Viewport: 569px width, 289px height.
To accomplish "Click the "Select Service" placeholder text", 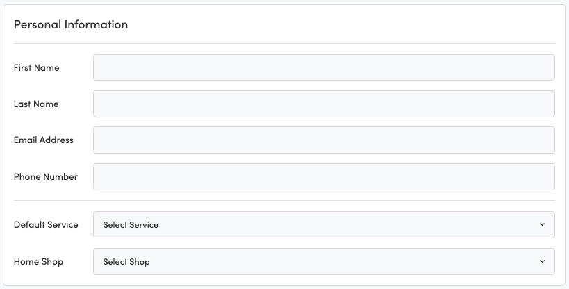I will click(x=131, y=225).
